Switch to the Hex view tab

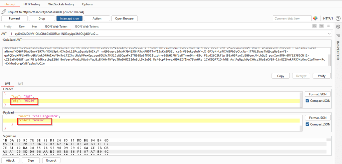(35, 26)
